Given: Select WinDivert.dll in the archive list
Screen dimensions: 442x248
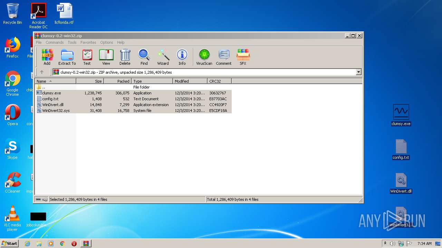Looking at the screenshot, I should pyautogui.click(x=133, y=105).
